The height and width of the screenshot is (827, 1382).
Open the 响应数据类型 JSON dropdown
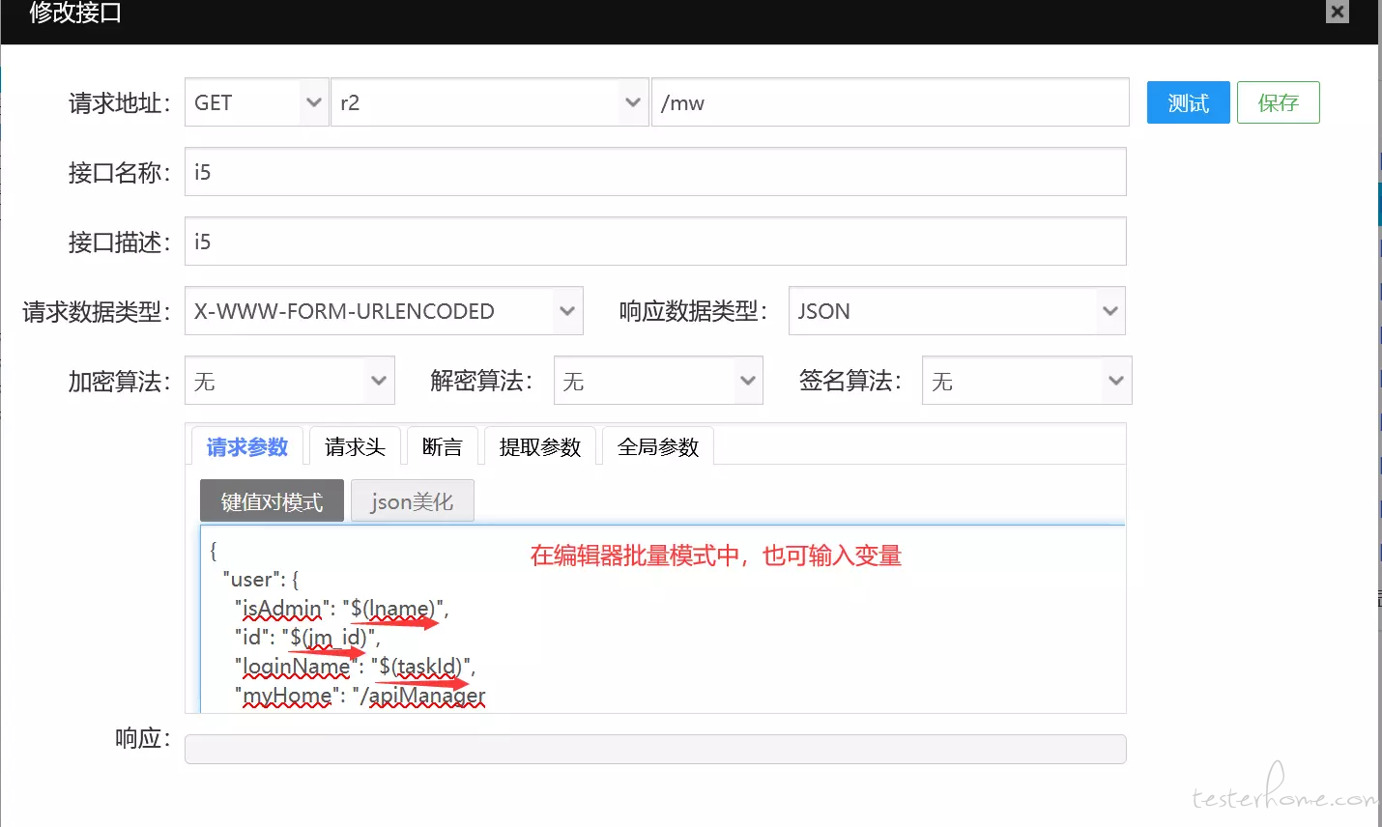957,311
